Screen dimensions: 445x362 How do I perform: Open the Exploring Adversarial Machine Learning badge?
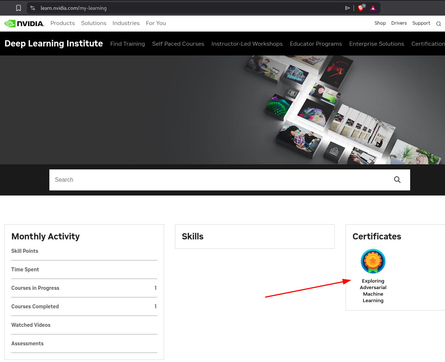(x=373, y=261)
